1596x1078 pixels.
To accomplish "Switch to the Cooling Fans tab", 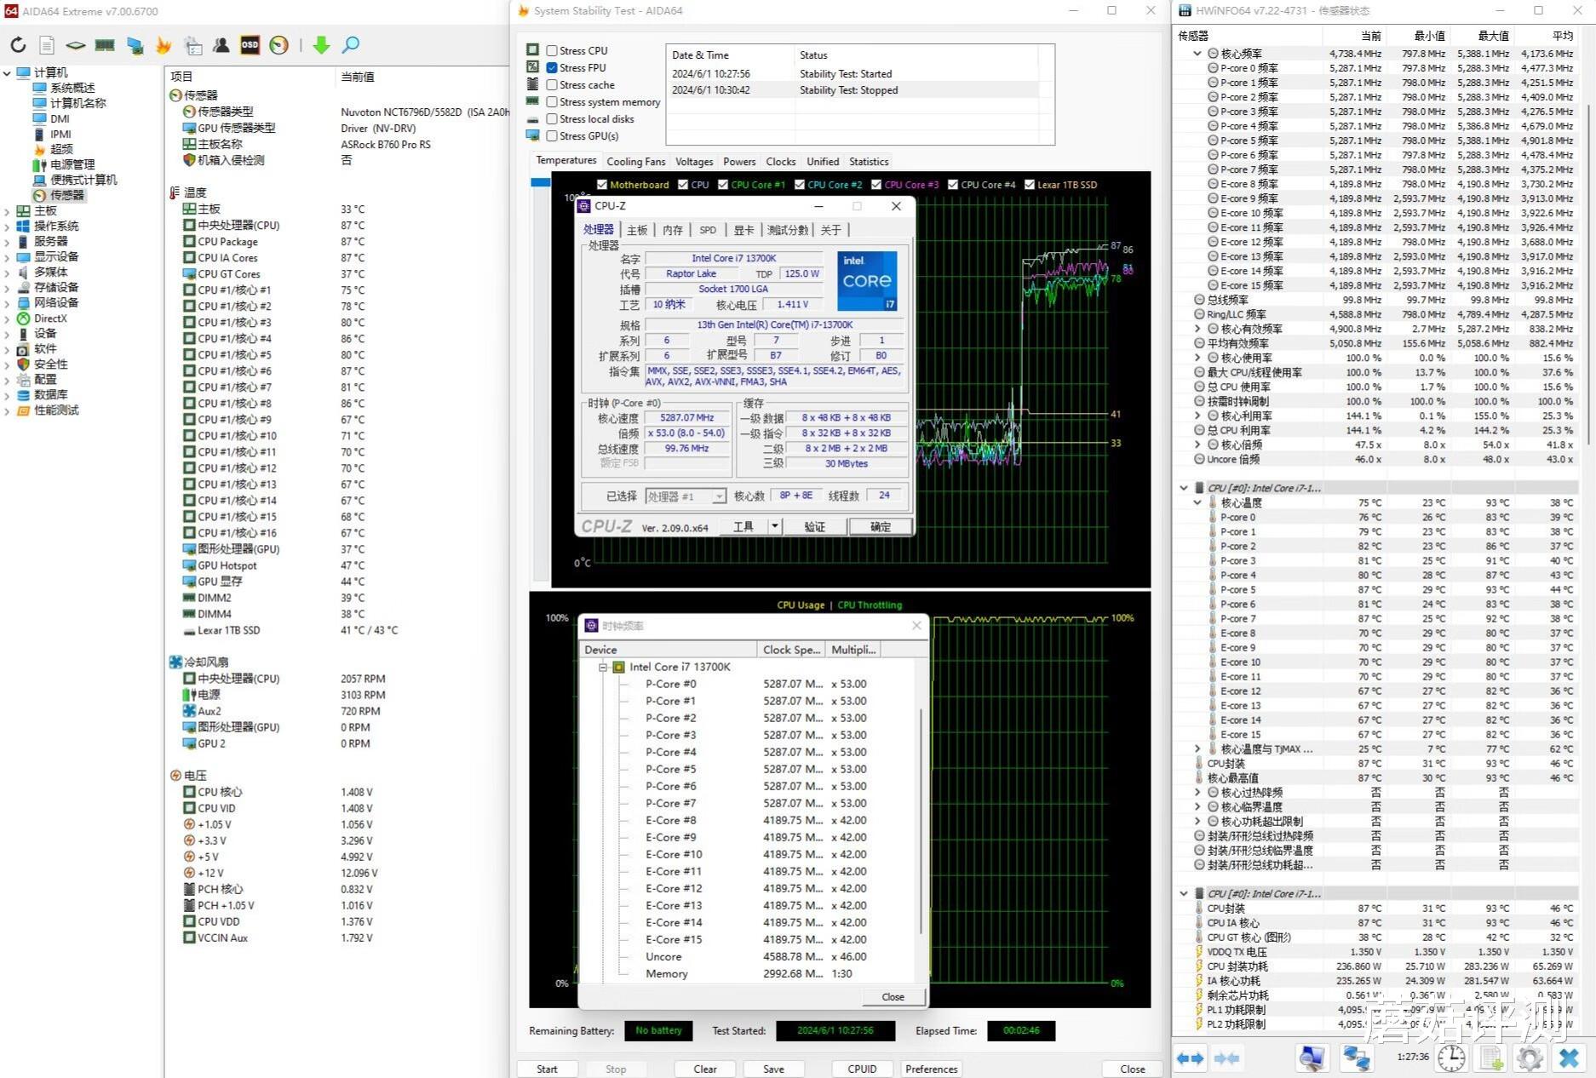I will (x=635, y=161).
